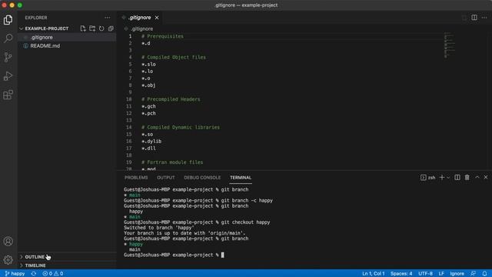This screenshot has width=492, height=277.
Task: Open the Explorer view in activity bar
Action: [8, 20]
